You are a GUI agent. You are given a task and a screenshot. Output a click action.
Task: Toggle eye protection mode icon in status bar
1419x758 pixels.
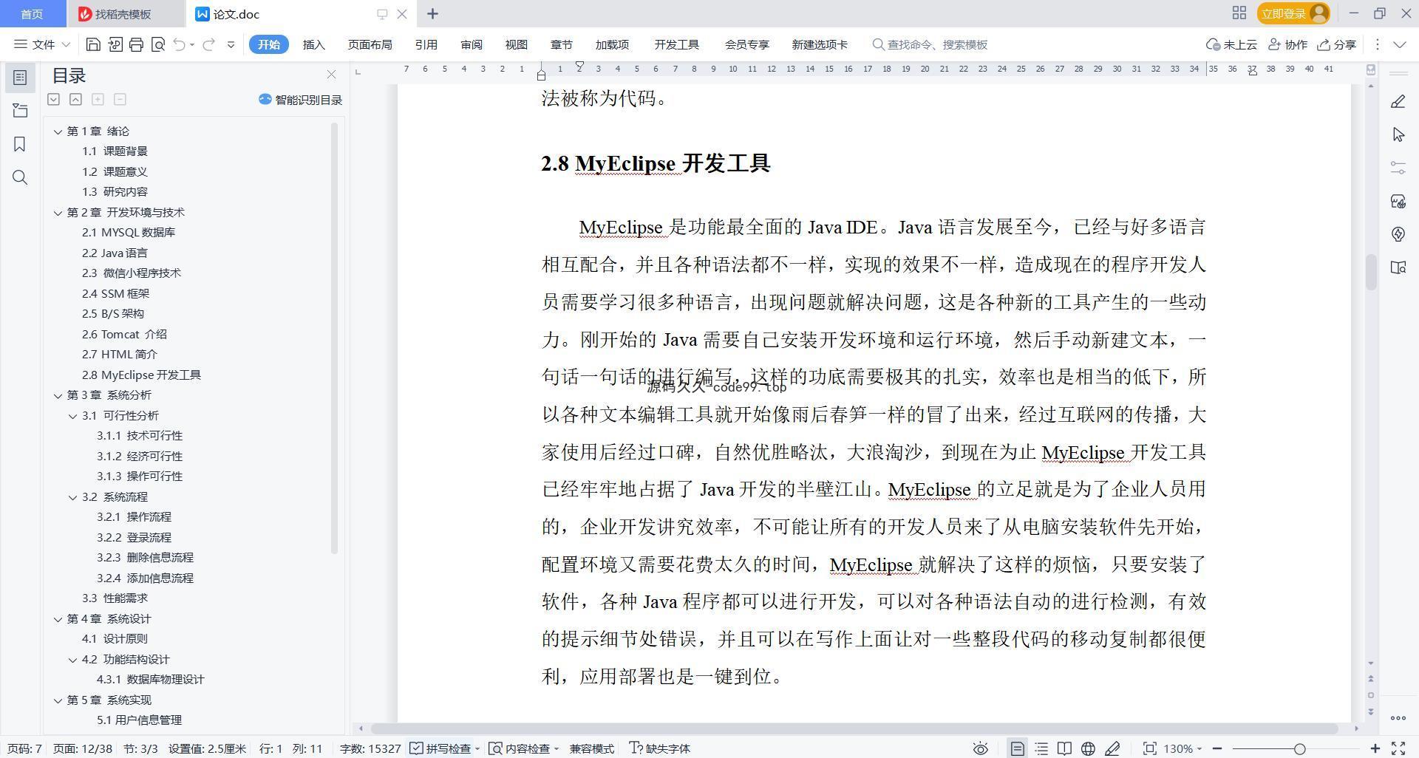[980, 748]
